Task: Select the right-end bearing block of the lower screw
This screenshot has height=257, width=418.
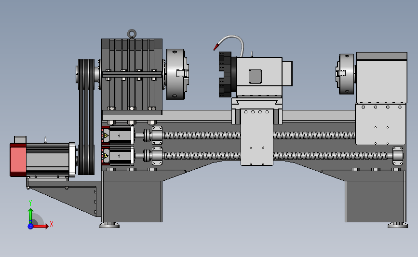Action: pos(398,156)
